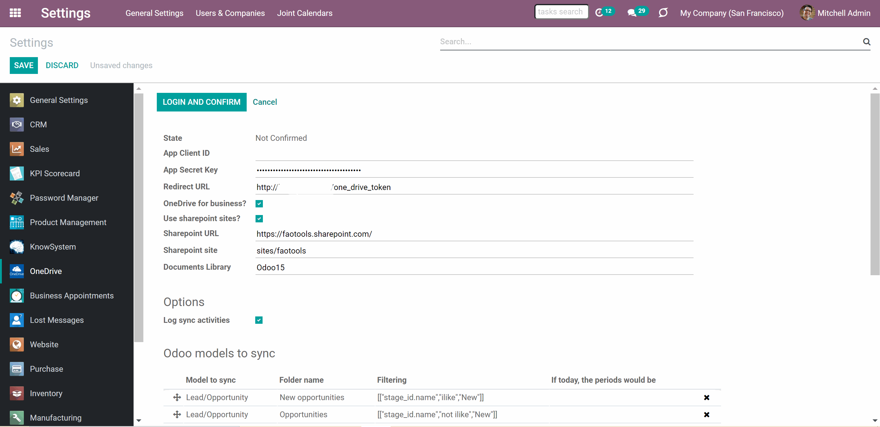Open My Company (San Francisco) switcher
Screen dimensions: 880x427
click(732, 13)
